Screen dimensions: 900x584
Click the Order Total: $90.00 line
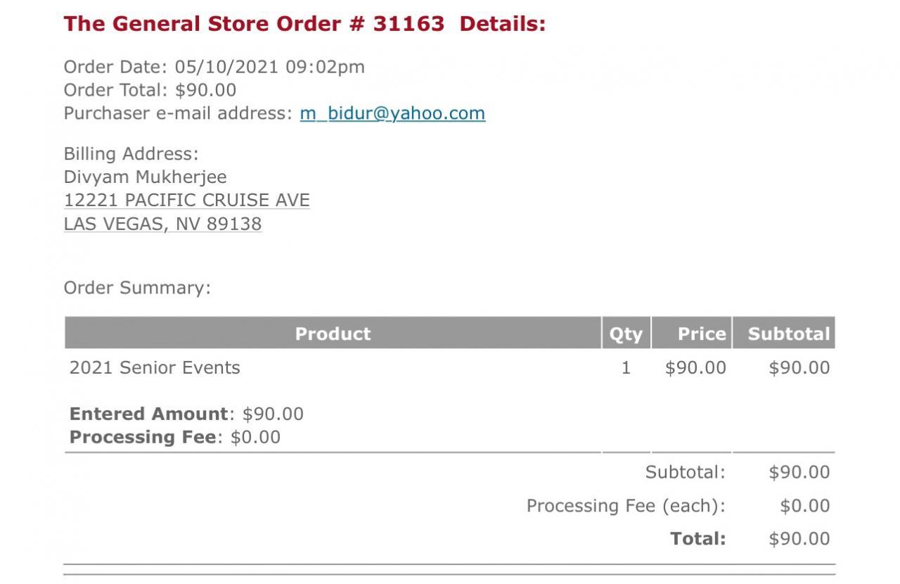pyautogui.click(x=150, y=90)
